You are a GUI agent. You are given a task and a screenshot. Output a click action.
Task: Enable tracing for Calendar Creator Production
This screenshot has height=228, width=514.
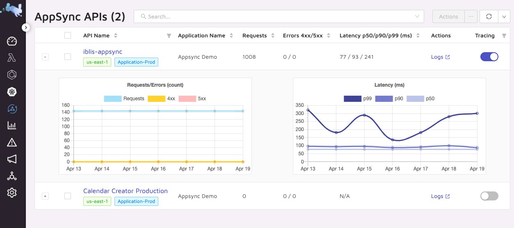tap(489, 196)
